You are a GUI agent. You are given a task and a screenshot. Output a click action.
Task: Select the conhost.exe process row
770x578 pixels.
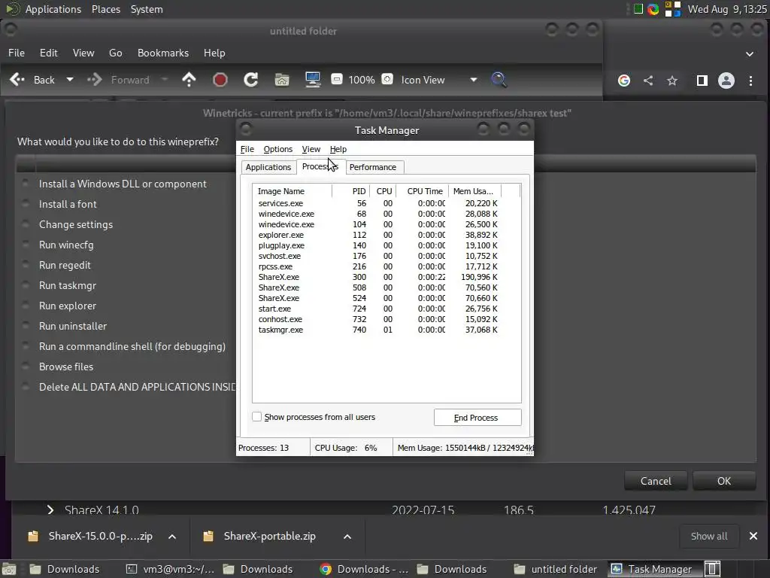(378, 319)
